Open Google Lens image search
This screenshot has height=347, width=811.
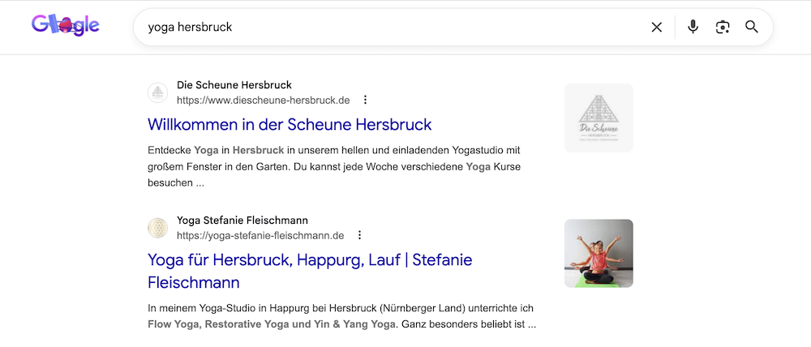[x=722, y=28]
